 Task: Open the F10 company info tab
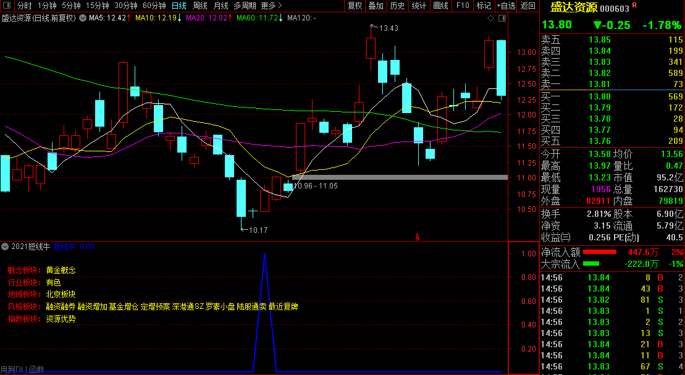coord(462,6)
